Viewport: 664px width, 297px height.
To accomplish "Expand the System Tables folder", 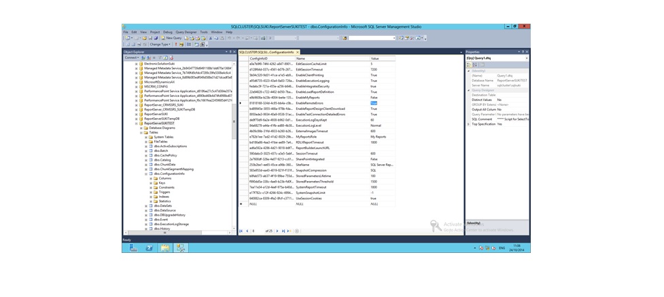I will 146,137.
